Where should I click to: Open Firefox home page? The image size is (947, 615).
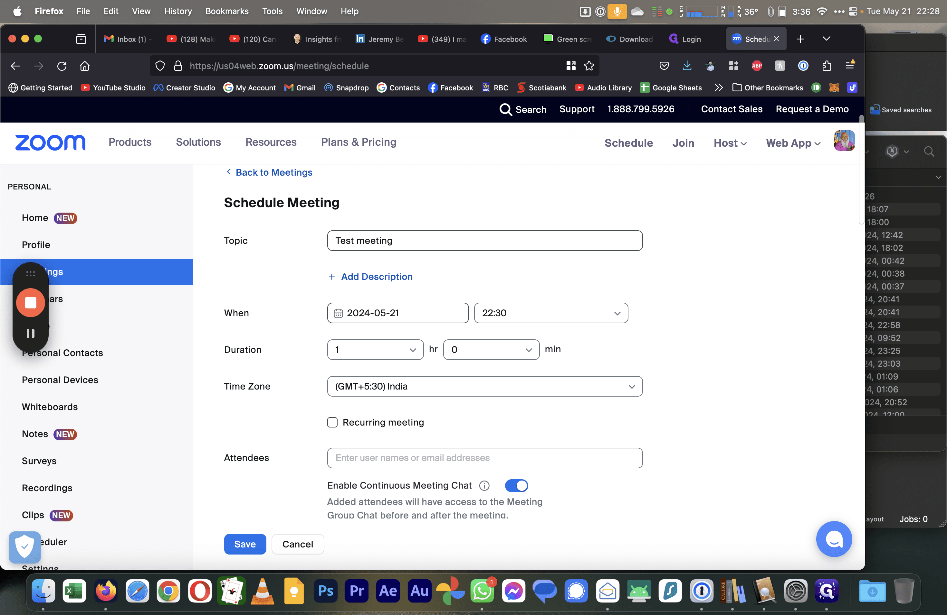click(x=85, y=66)
